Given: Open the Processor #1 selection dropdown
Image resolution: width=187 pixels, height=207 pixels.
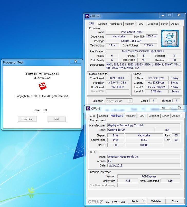Looking at the screenshot, I should [x=130, y=101].
